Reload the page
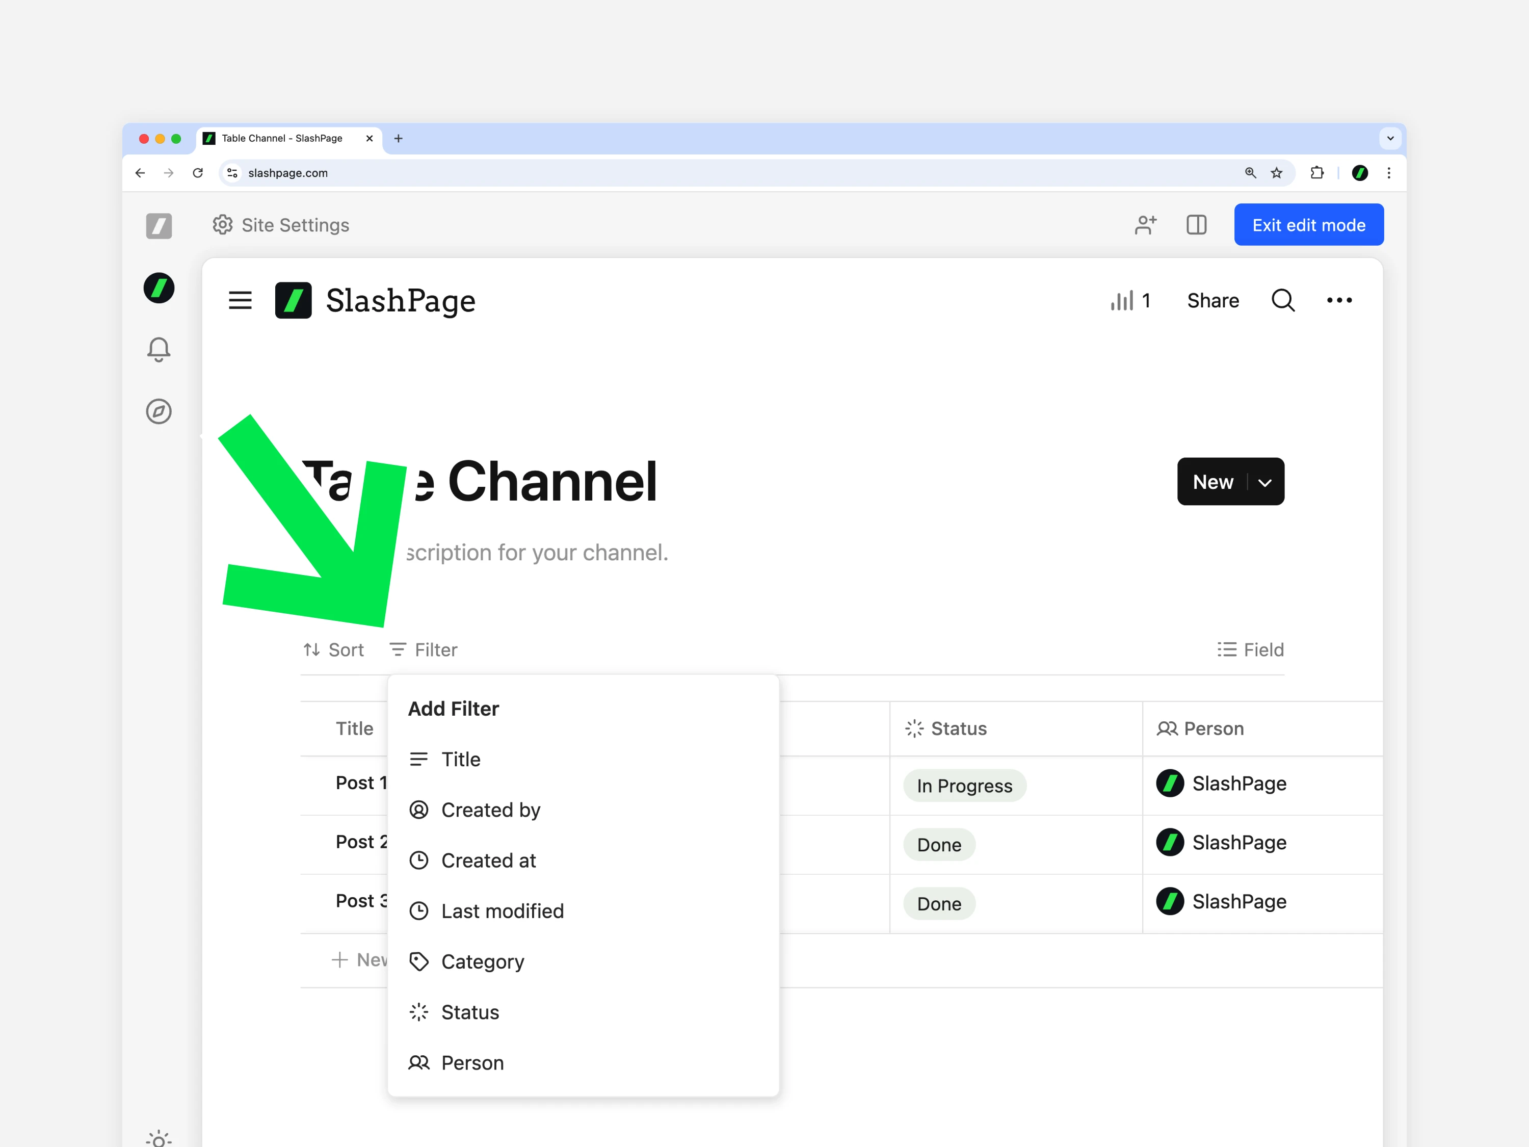This screenshot has height=1147, width=1529. click(198, 173)
